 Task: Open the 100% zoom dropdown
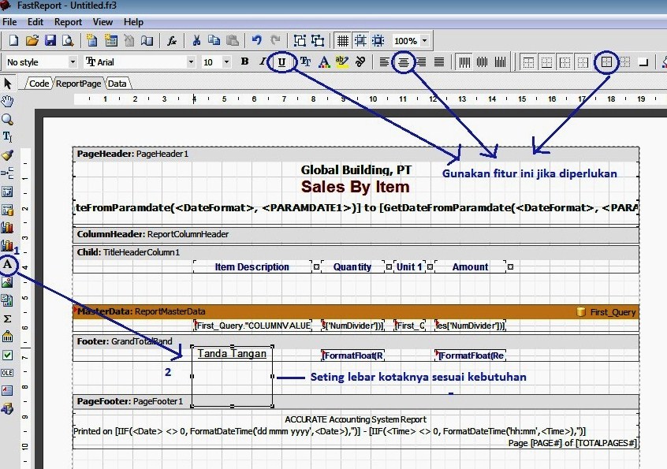pos(424,41)
